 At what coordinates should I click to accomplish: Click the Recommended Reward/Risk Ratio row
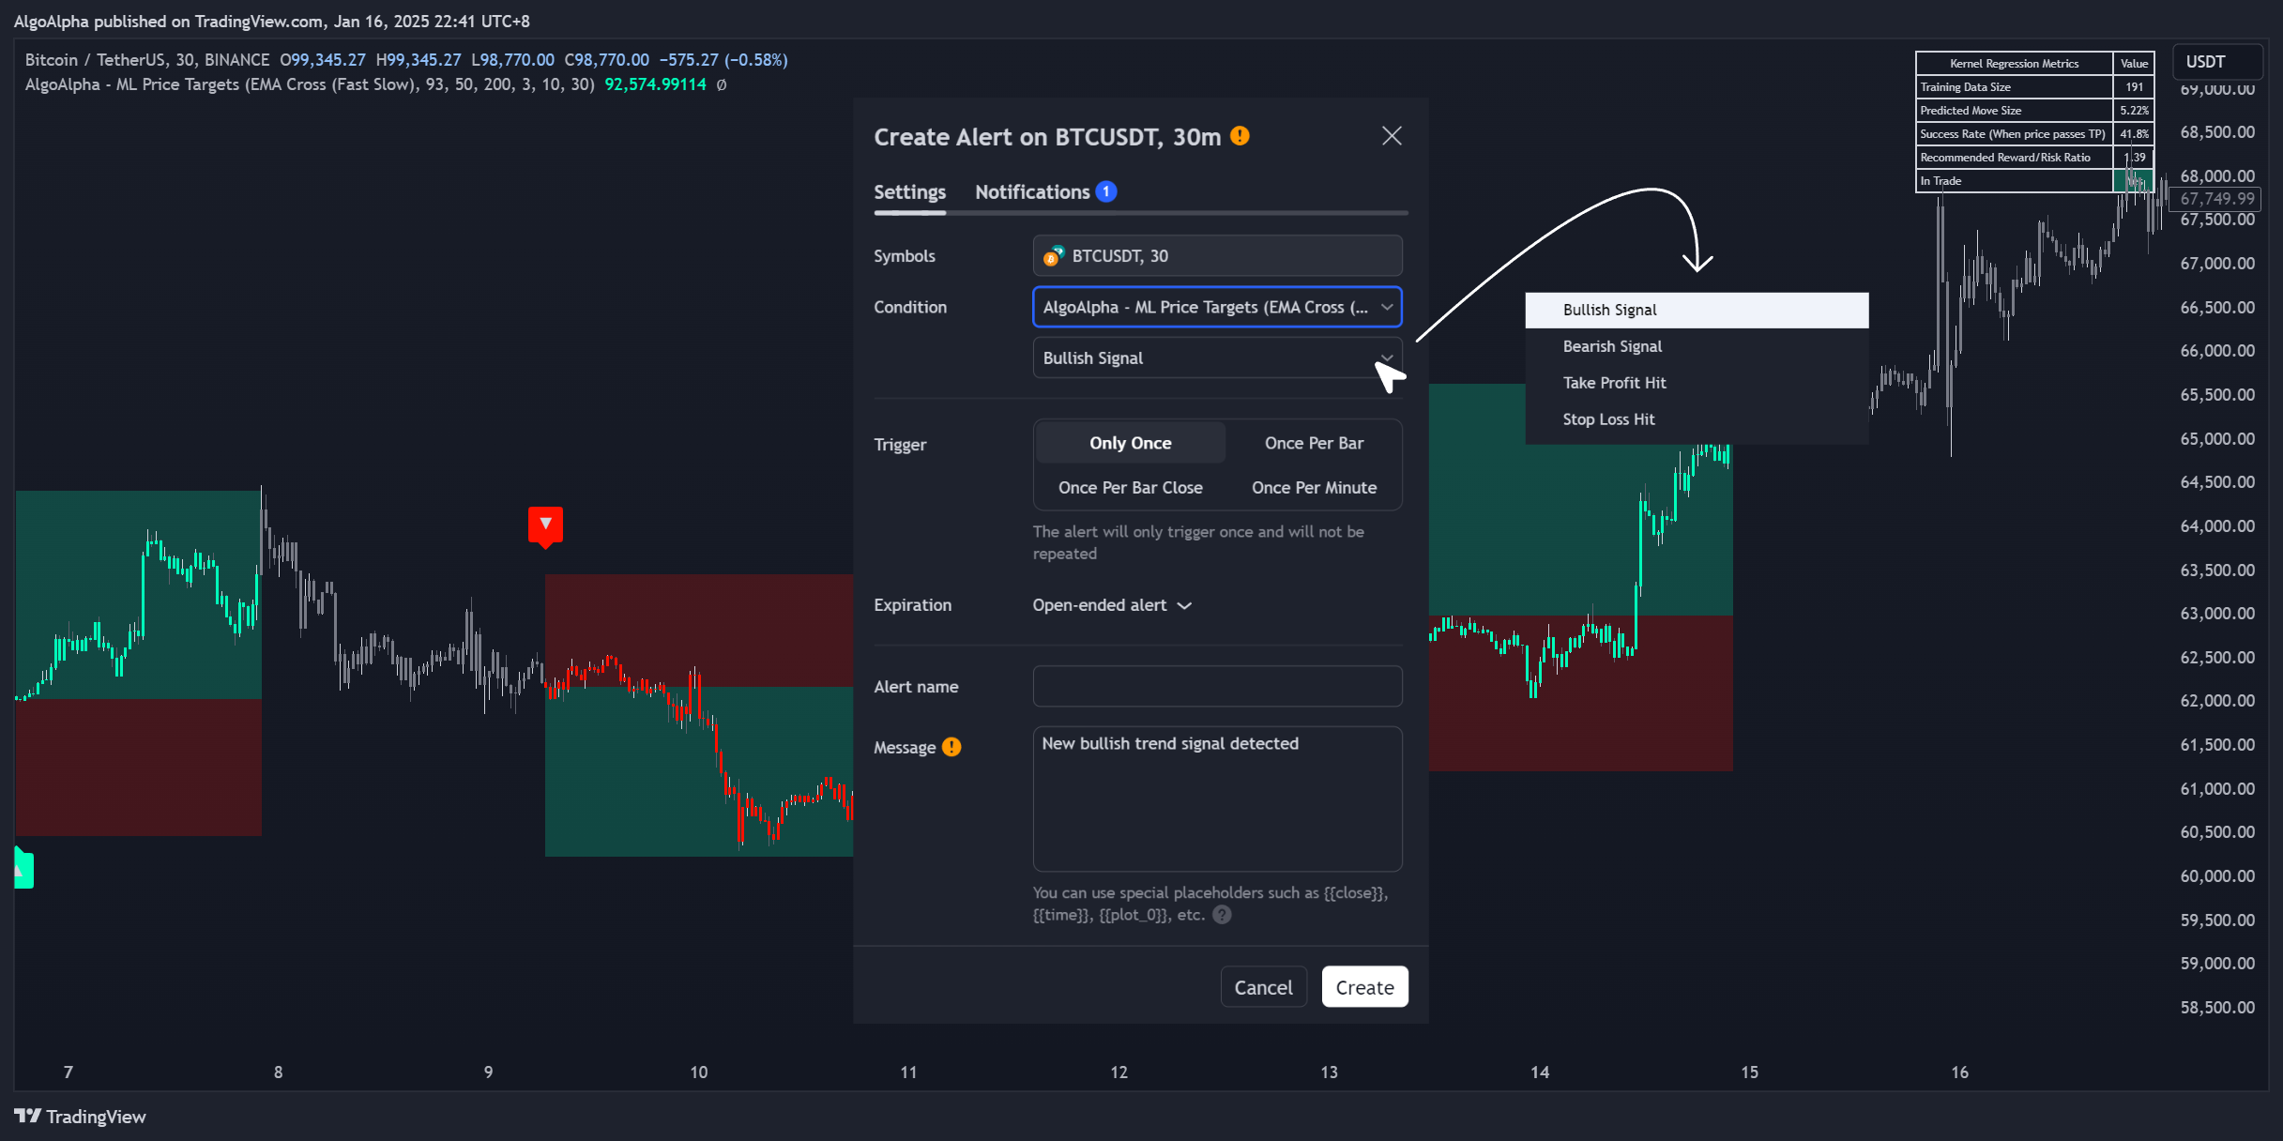(x=2033, y=158)
